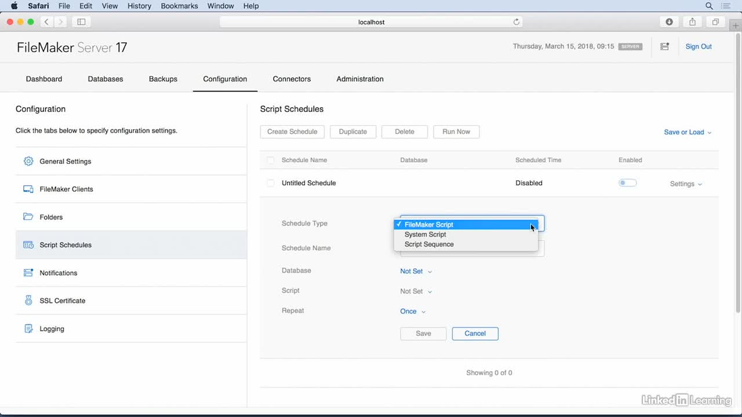This screenshot has height=417, width=742.
Task: Click the localhost address bar
Action: tap(371, 22)
